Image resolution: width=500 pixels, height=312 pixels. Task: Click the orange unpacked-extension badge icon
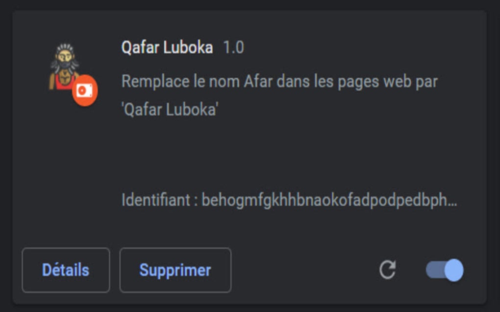pyautogui.click(x=85, y=91)
